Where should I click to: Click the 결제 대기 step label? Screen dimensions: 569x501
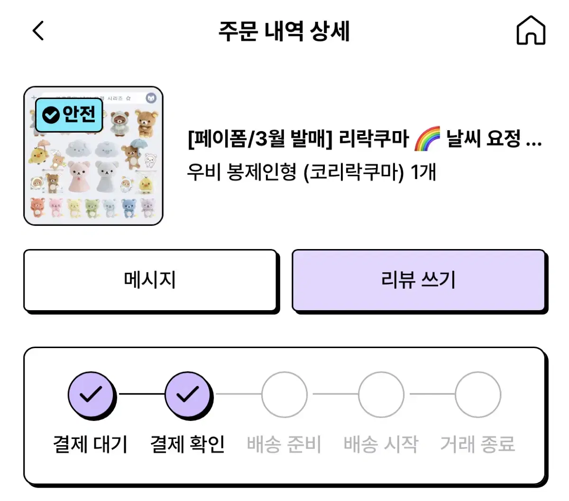pyautogui.click(x=91, y=445)
